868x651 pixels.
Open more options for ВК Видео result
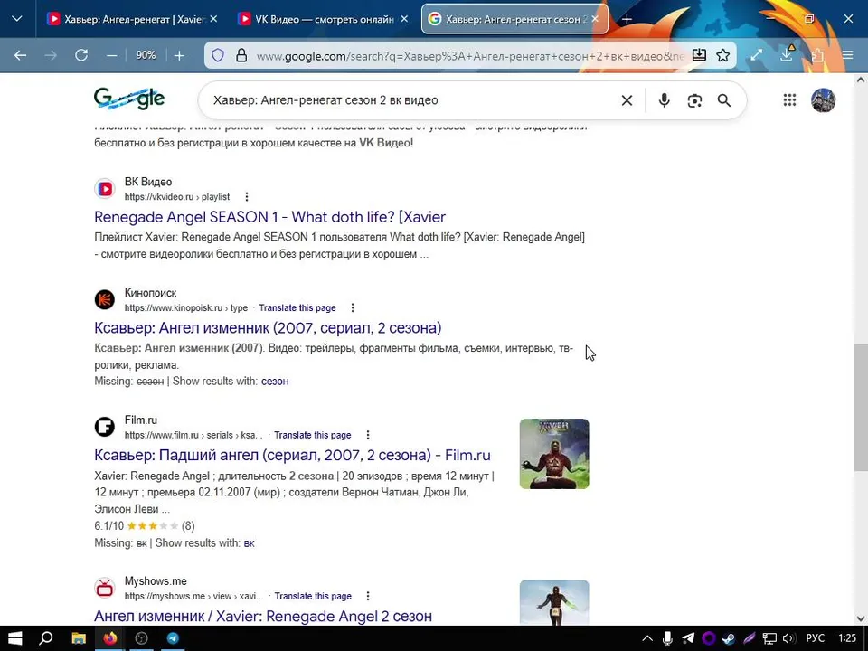(x=247, y=197)
